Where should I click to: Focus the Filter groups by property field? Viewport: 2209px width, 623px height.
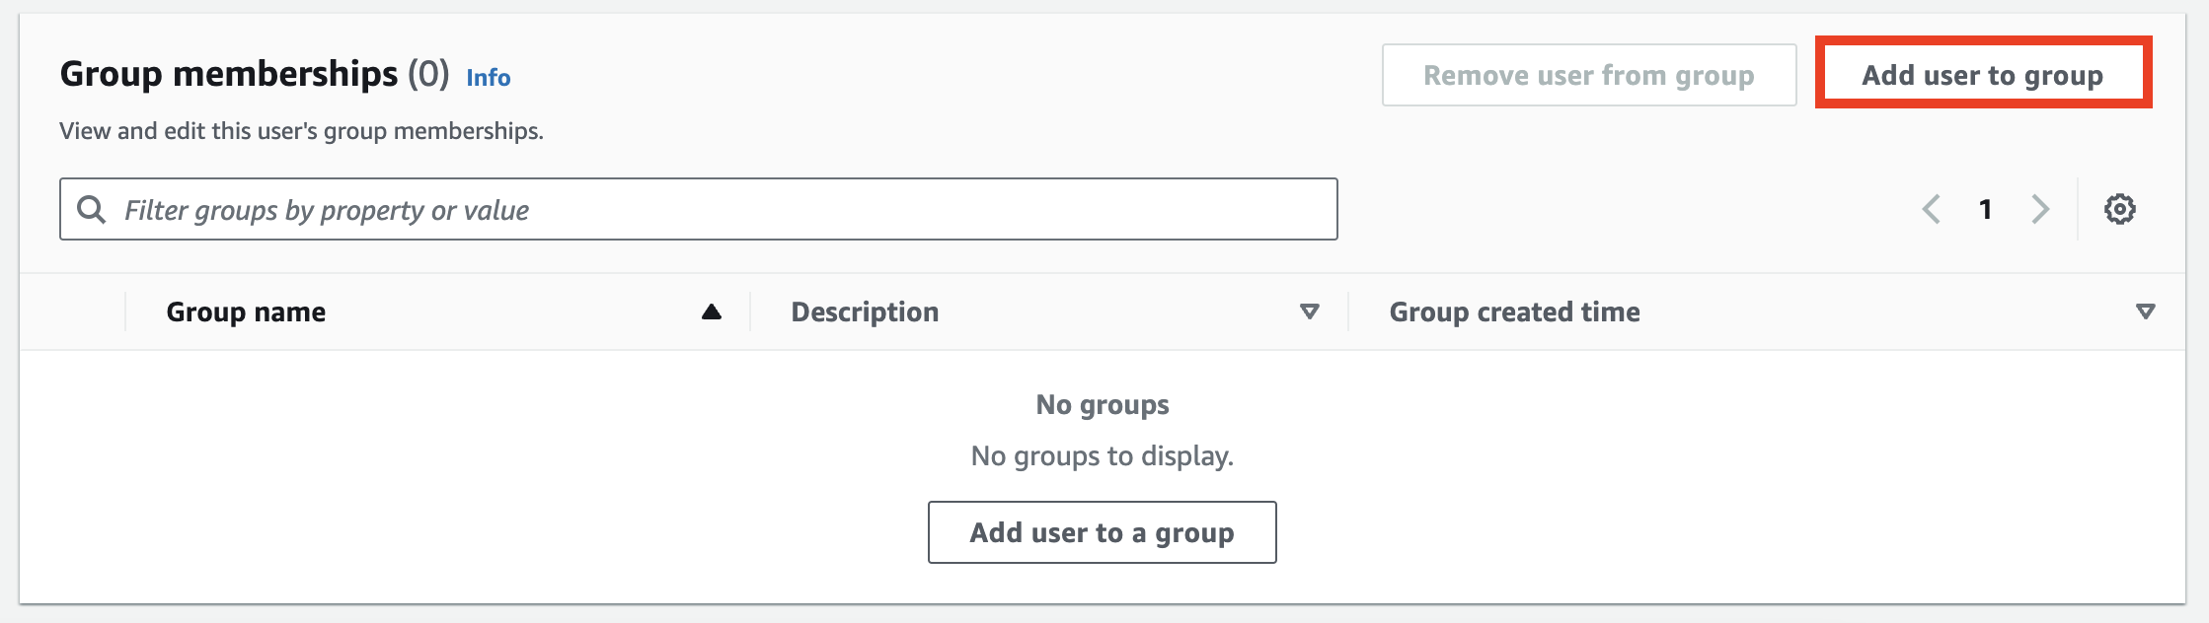click(721, 209)
